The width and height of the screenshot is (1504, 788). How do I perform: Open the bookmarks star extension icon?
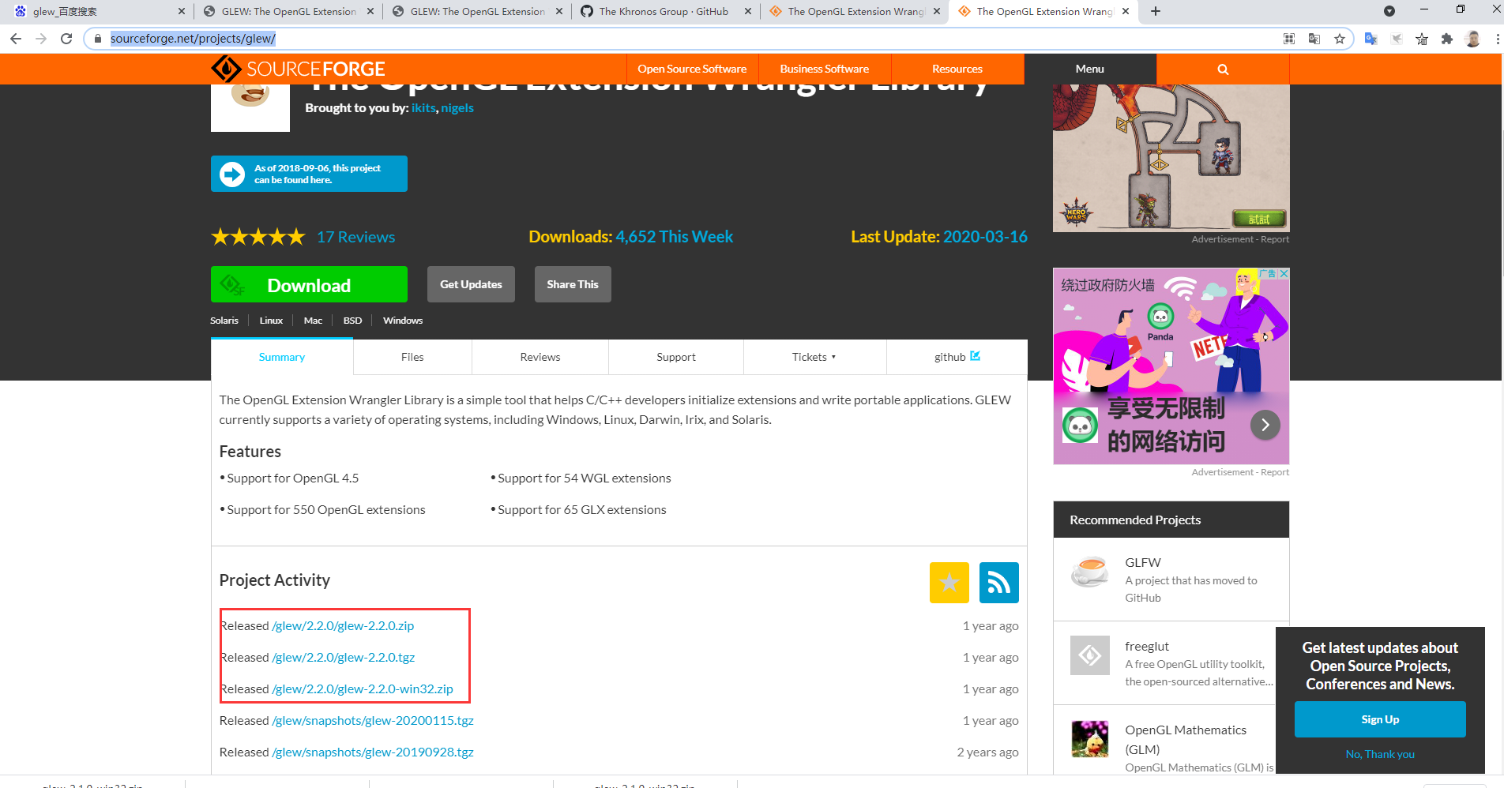pyautogui.click(x=1422, y=39)
